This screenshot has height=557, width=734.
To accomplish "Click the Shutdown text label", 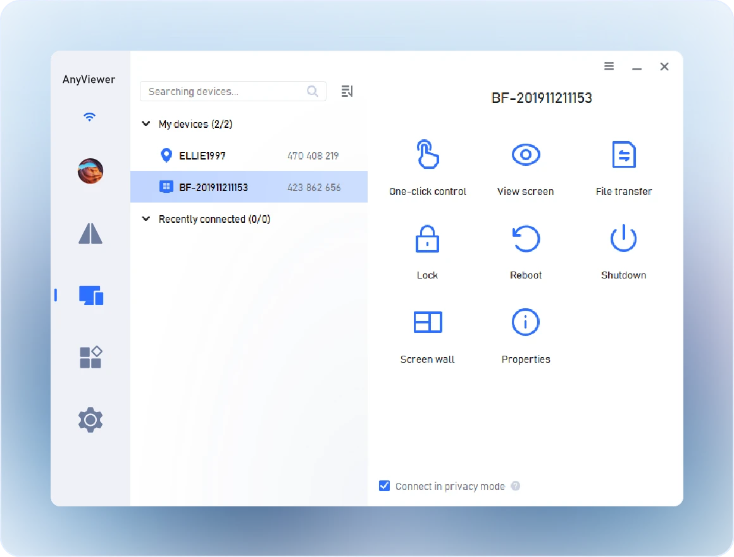I will [x=623, y=275].
